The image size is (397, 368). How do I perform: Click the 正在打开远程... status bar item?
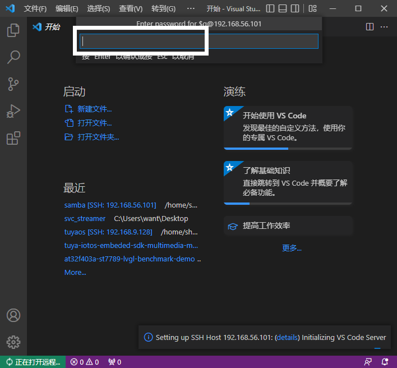[x=33, y=362]
